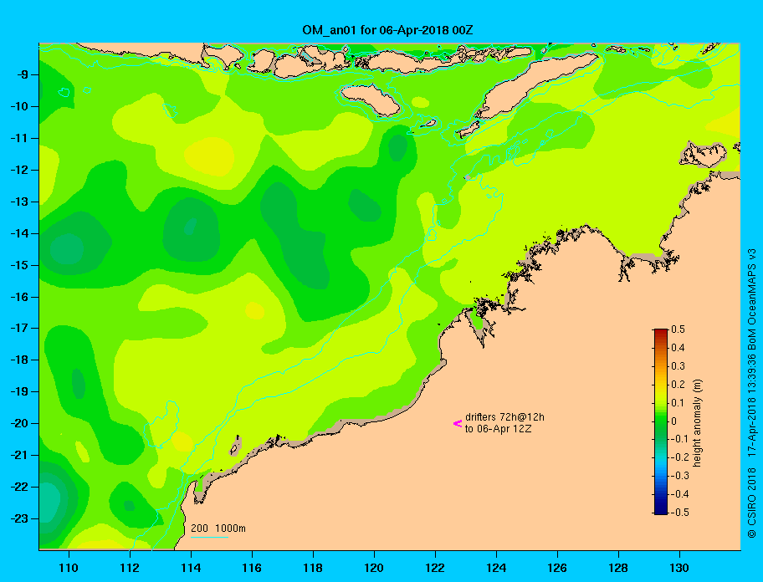Click longitude axis label 130
This screenshot has width=763, height=582.
[679, 568]
